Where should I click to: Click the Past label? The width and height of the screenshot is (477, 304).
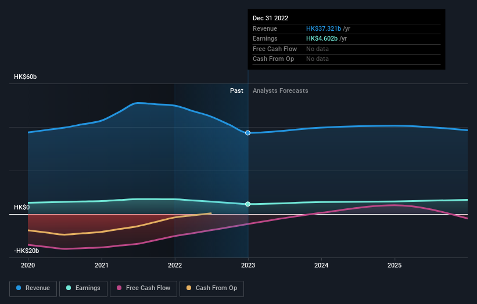236,91
